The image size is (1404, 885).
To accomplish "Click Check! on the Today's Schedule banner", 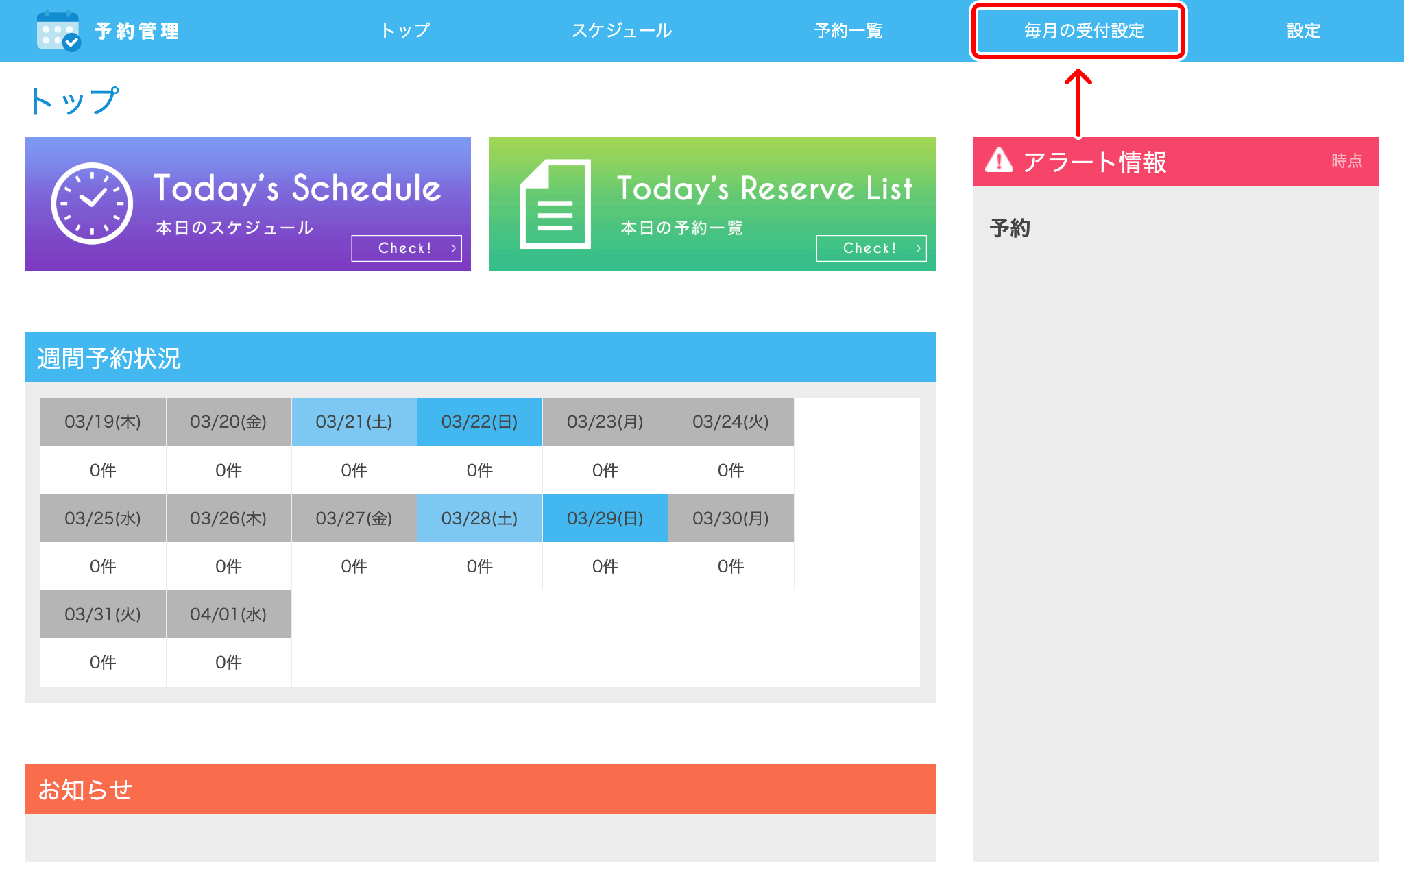I will point(407,249).
